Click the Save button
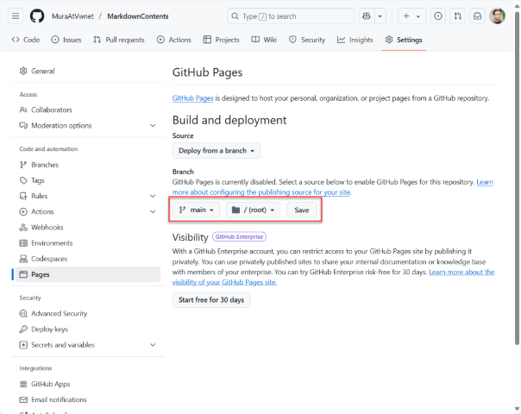This screenshot has height=414, width=521. click(x=301, y=210)
